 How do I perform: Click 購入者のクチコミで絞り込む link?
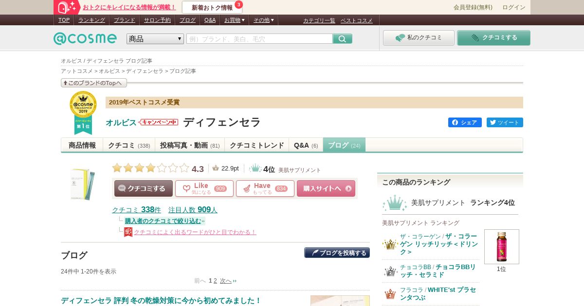coord(163,221)
